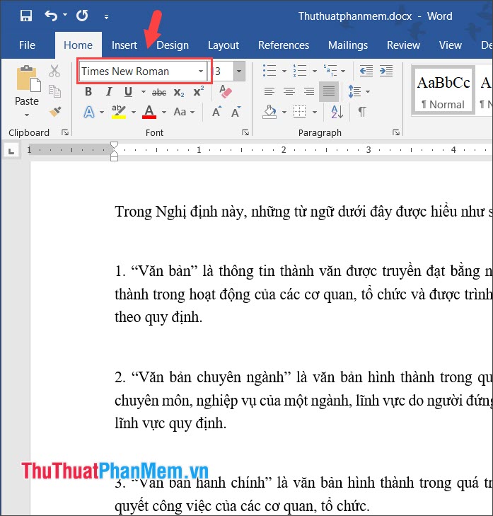Click the Shading paint bucket icon
Viewport: 493px width, 516px height.
click(x=269, y=112)
